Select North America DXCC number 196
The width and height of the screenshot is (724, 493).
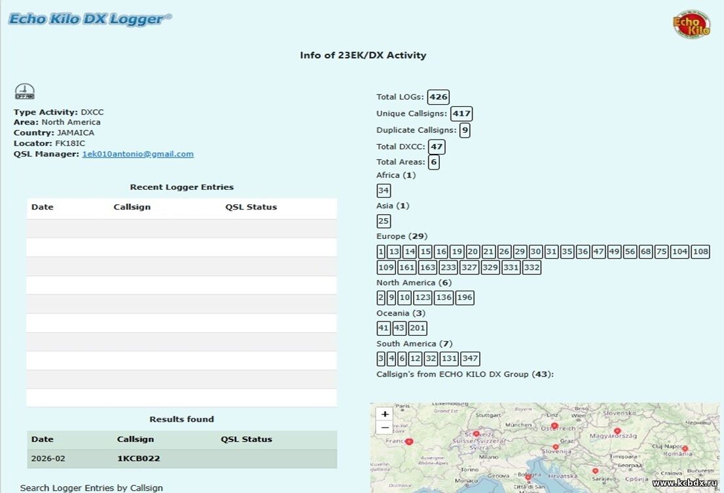point(464,298)
